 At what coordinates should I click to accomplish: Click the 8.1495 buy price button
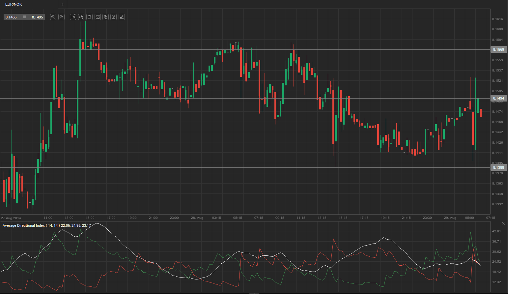pos(37,17)
